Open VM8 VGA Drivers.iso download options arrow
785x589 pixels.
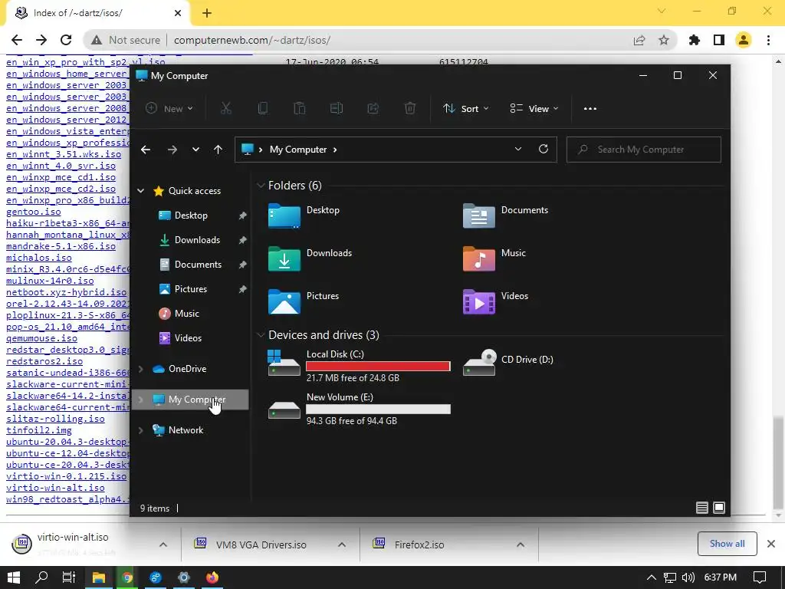341,545
